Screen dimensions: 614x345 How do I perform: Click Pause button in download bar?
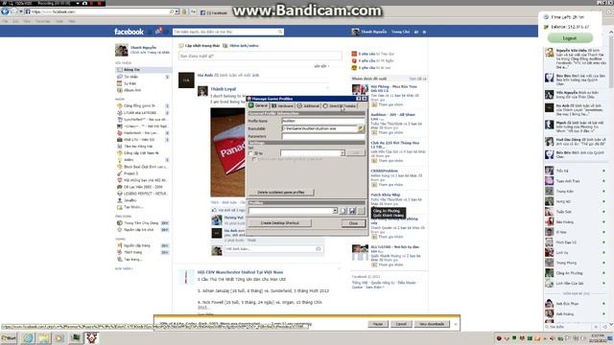[377, 324]
